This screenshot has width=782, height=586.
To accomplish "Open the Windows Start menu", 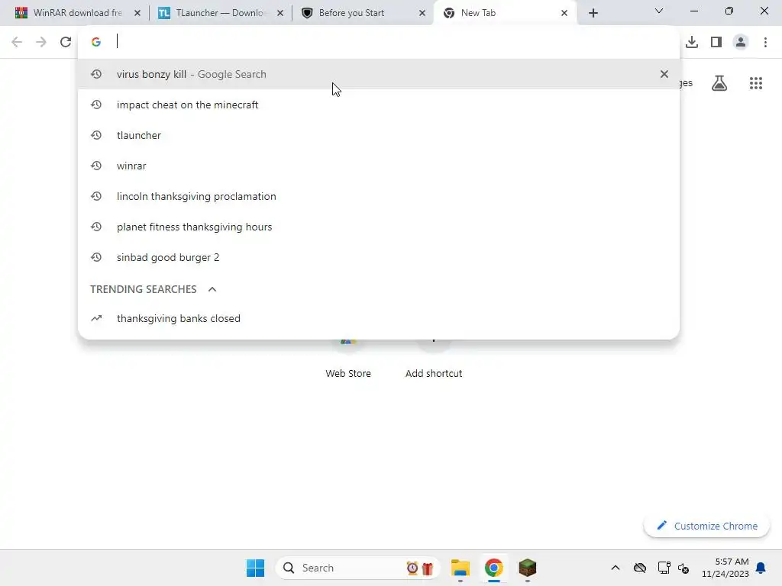I will (255, 568).
